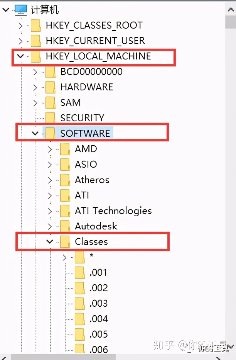Image resolution: width=236 pixels, height=360 pixels.
Task: Select the ASIO key label
Action: (x=86, y=165)
